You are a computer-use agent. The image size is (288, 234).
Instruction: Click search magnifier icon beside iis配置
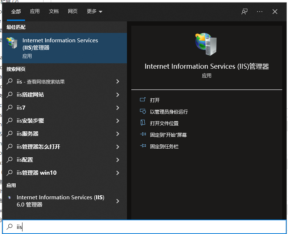tap(9, 159)
